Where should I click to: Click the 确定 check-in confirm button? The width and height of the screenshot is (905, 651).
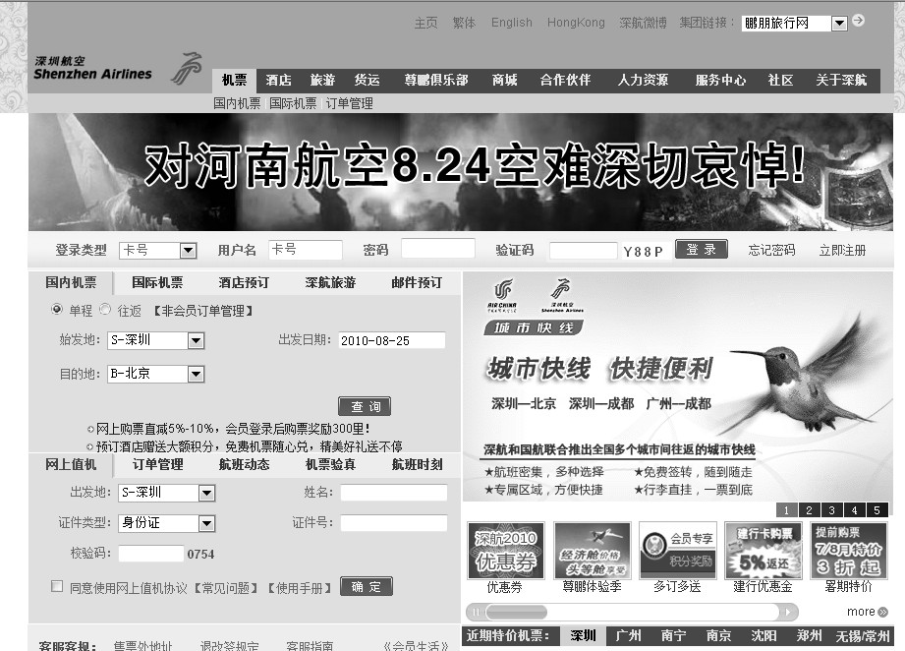pyautogui.click(x=367, y=586)
